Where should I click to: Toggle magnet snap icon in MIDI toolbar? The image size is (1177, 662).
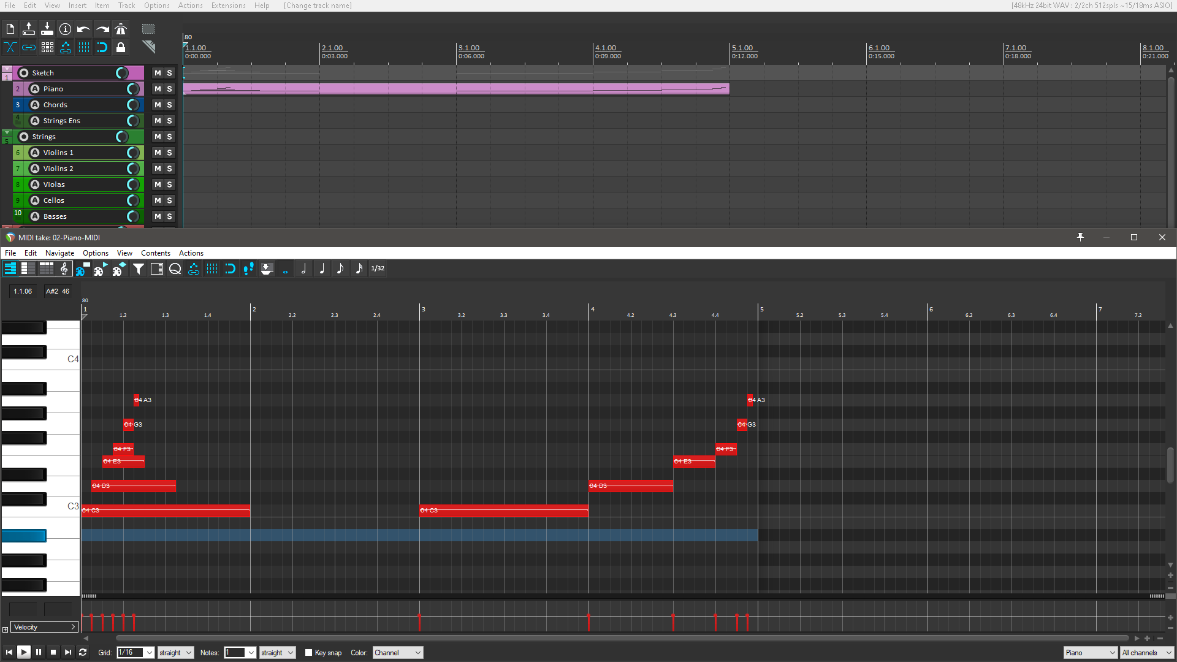point(230,268)
